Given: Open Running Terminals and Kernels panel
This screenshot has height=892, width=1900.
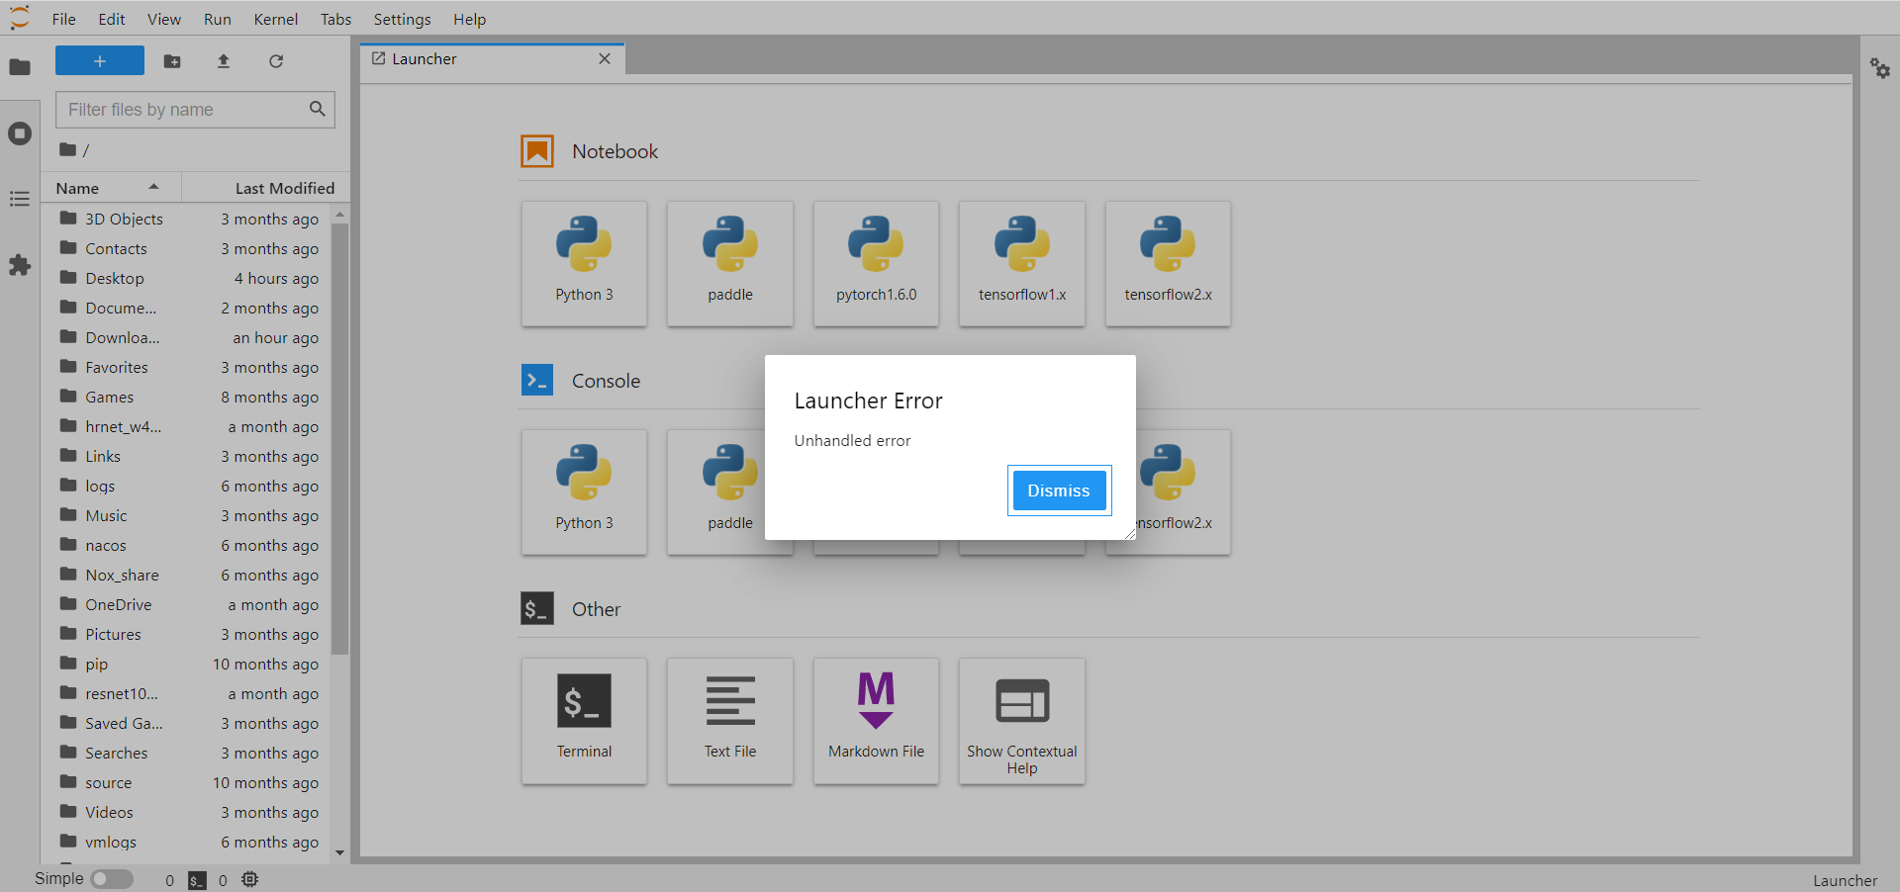Looking at the screenshot, I should click(x=20, y=134).
